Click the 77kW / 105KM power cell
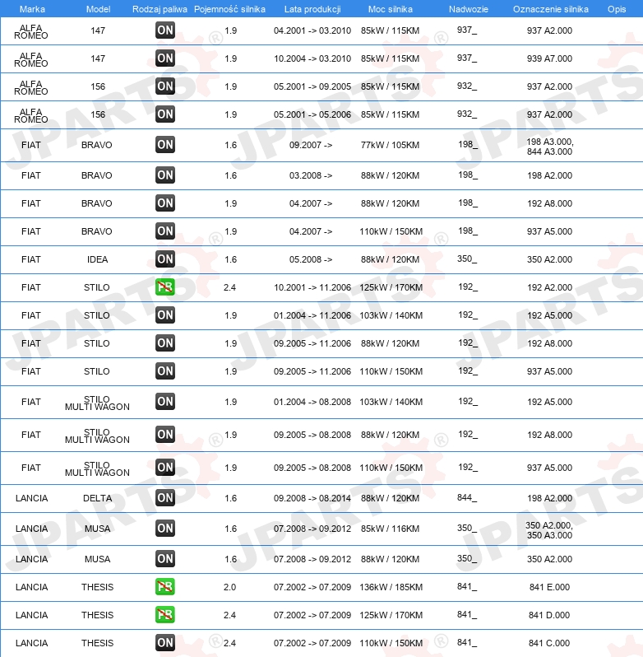643x657 pixels. 391,146
